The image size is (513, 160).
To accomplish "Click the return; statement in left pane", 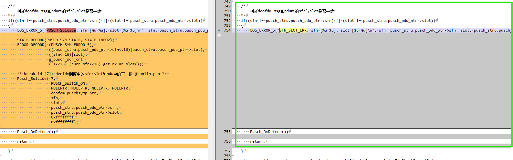I will tap(25, 141).
